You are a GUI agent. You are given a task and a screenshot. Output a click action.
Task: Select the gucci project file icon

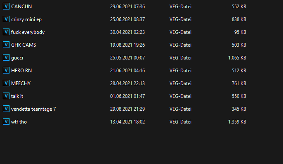[6, 57]
